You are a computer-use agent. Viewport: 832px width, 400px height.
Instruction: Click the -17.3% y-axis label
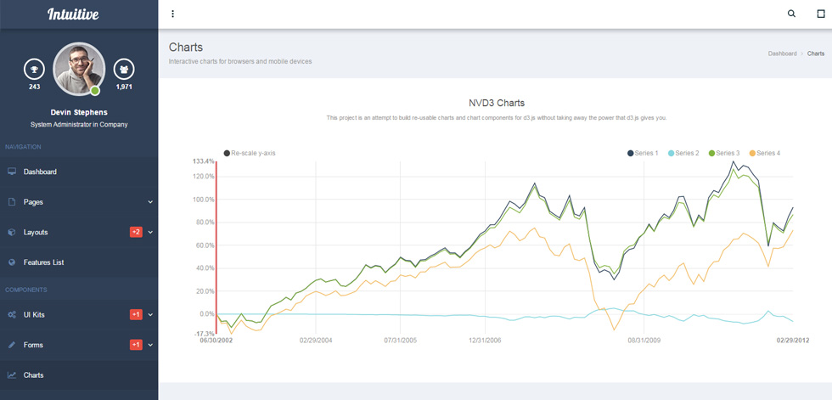click(x=205, y=334)
